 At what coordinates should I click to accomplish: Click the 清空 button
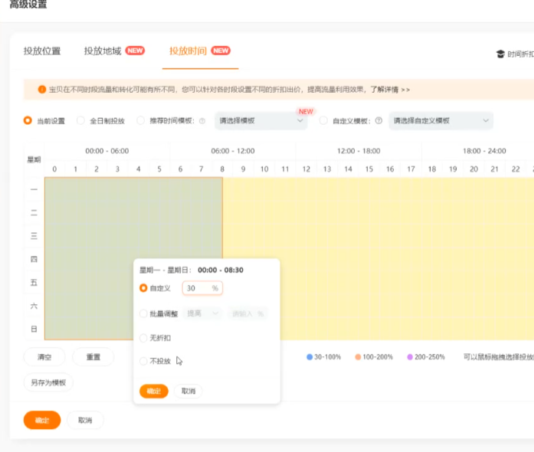click(44, 357)
